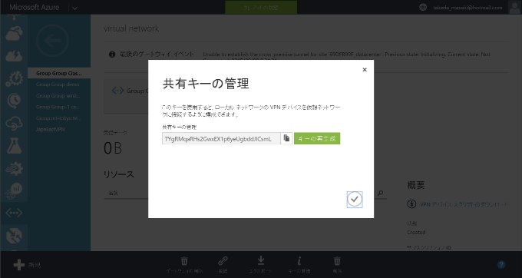Open the account email menu
Image resolution: width=522 pixels, height=278 pixels.
tap(467, 8)
